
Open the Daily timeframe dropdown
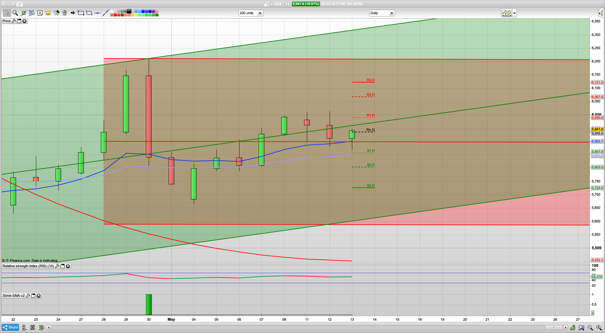click(392, 13)
